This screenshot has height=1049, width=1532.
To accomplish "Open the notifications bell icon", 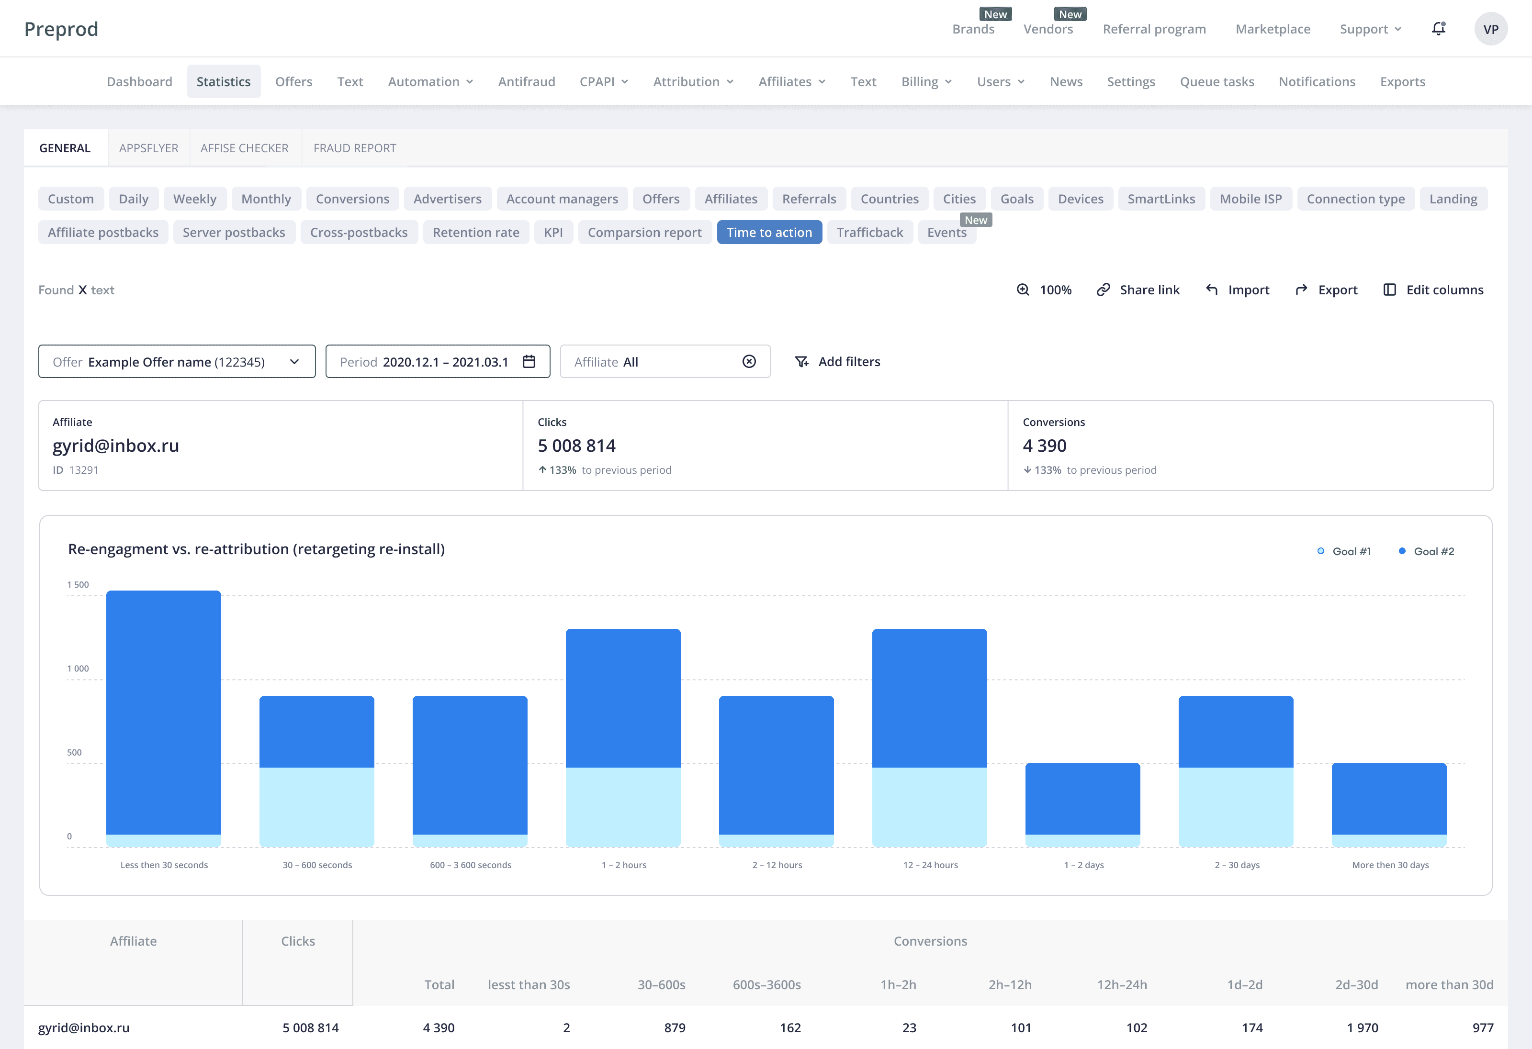I will point(1438,29).
